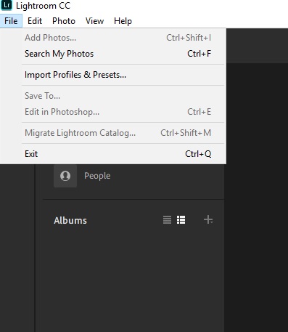Viewport: 288px width, 332px height.
Task: Click the Lightroom CC window title text
Action: (x=43, y=6)
